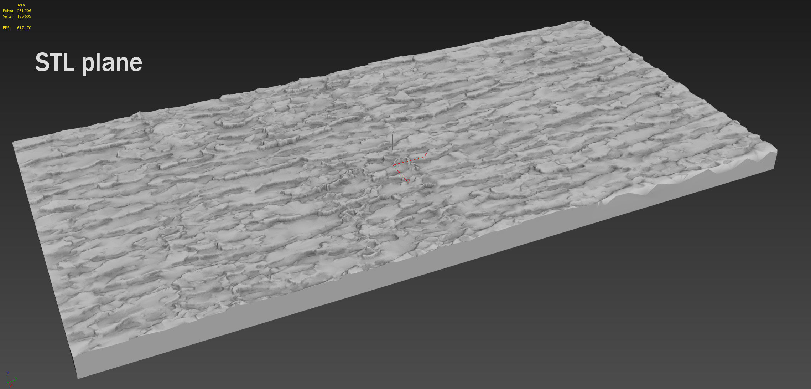Click the Total statistics header
This screenshot has width=811, height=389.
point(21,5)
